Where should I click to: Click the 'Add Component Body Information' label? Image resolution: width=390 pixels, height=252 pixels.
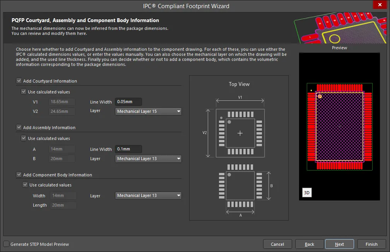pyautogui.click(x=57, y=175)
